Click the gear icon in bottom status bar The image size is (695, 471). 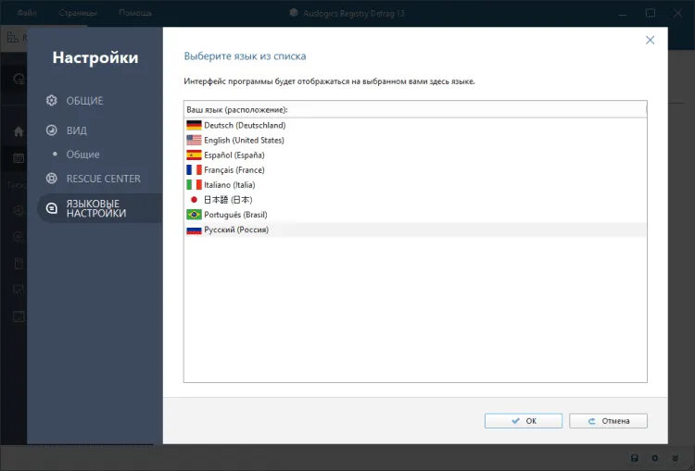coord(654,458)
